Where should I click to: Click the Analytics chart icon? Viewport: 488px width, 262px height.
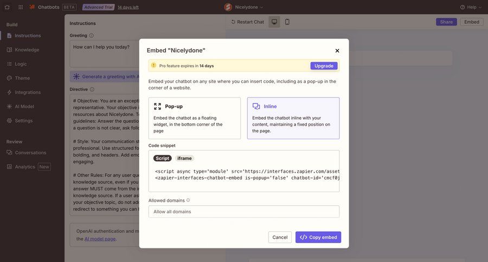[x=9, y=167]
